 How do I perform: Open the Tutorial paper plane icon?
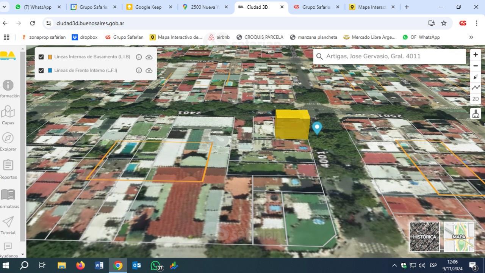pos(8,226)
